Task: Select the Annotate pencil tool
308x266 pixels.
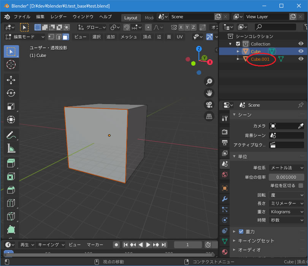Action: (11, 135)
